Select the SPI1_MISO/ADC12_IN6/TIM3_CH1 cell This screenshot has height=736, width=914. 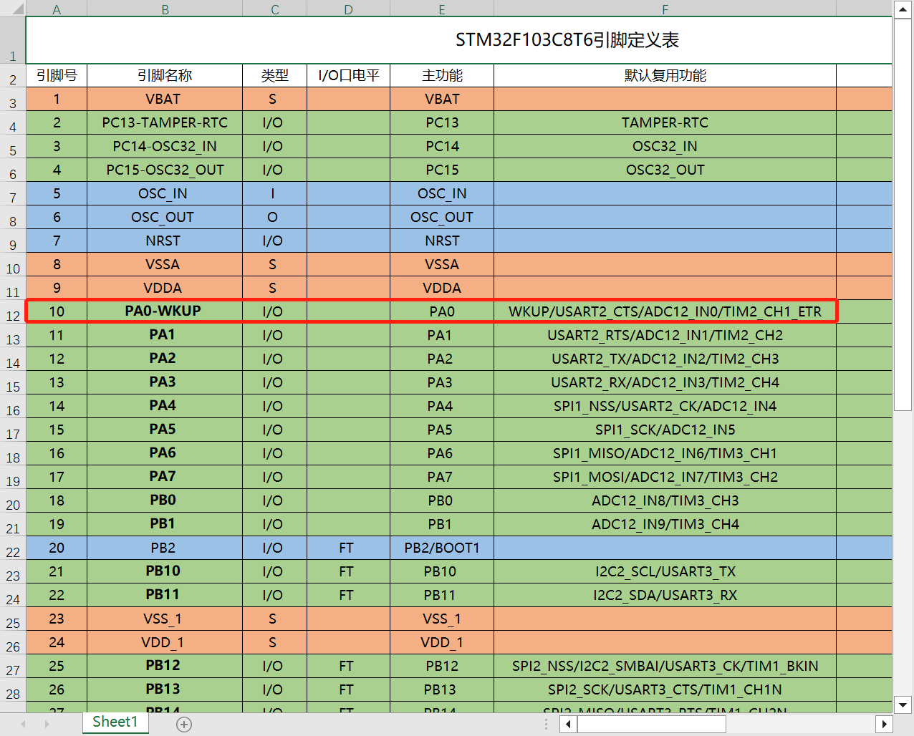tap(665, 453)
